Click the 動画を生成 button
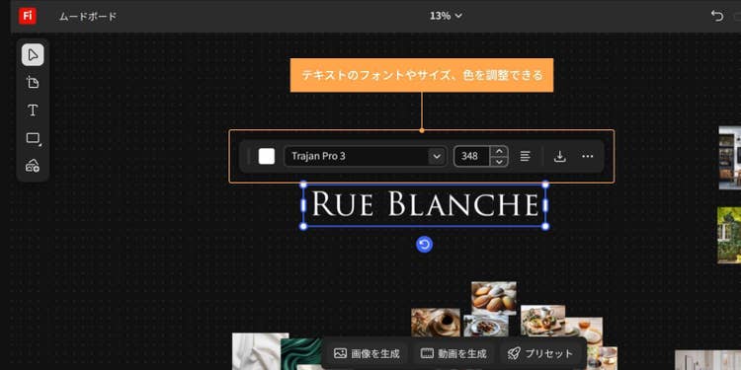 (453, 353)
